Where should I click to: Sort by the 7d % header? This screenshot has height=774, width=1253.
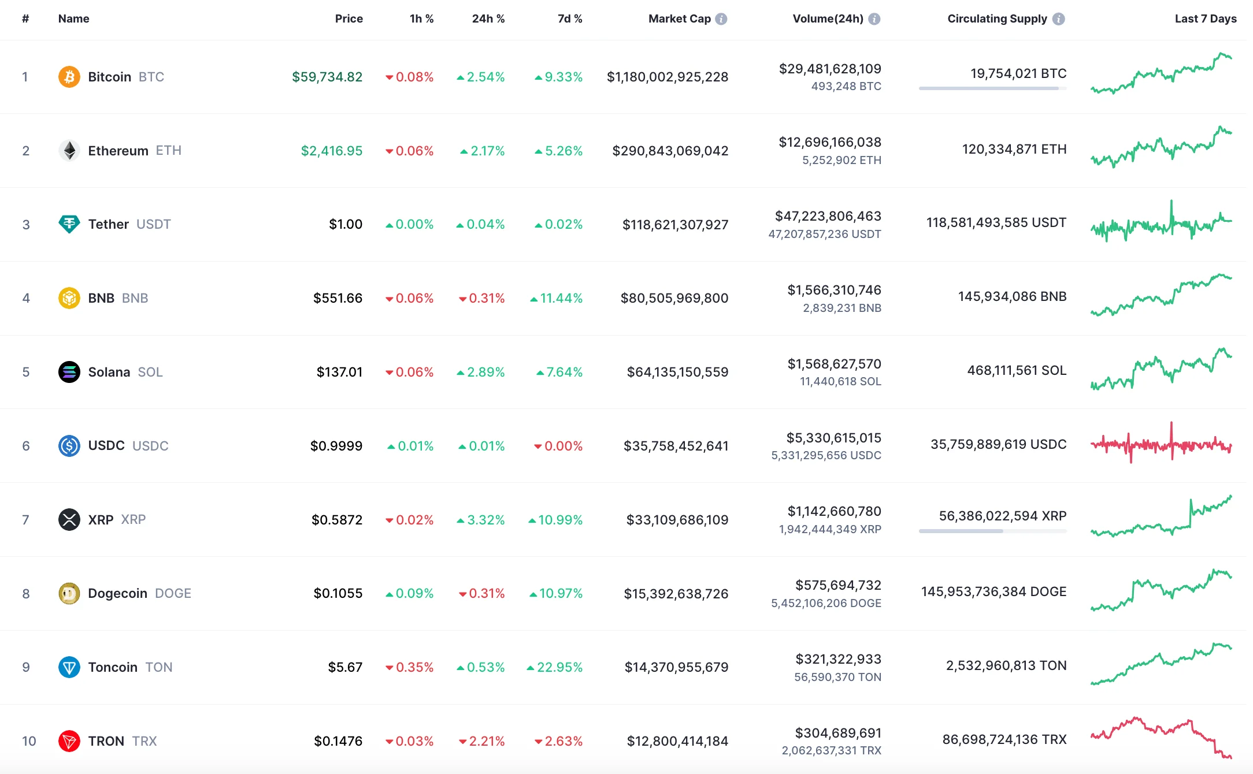click(569, 18)
